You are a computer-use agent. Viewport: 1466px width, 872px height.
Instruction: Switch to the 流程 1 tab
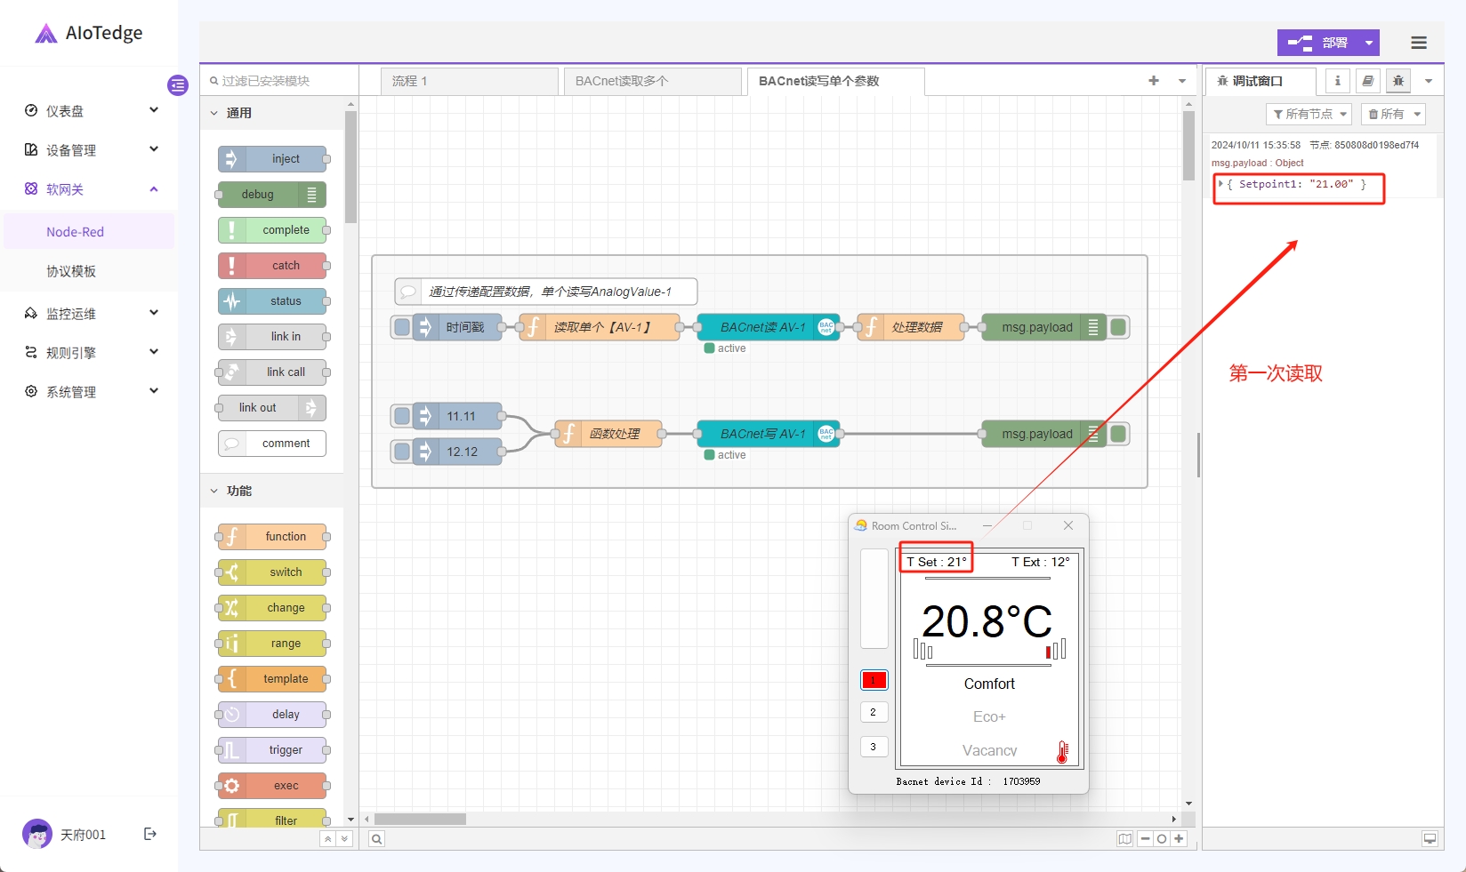[469, 81]
